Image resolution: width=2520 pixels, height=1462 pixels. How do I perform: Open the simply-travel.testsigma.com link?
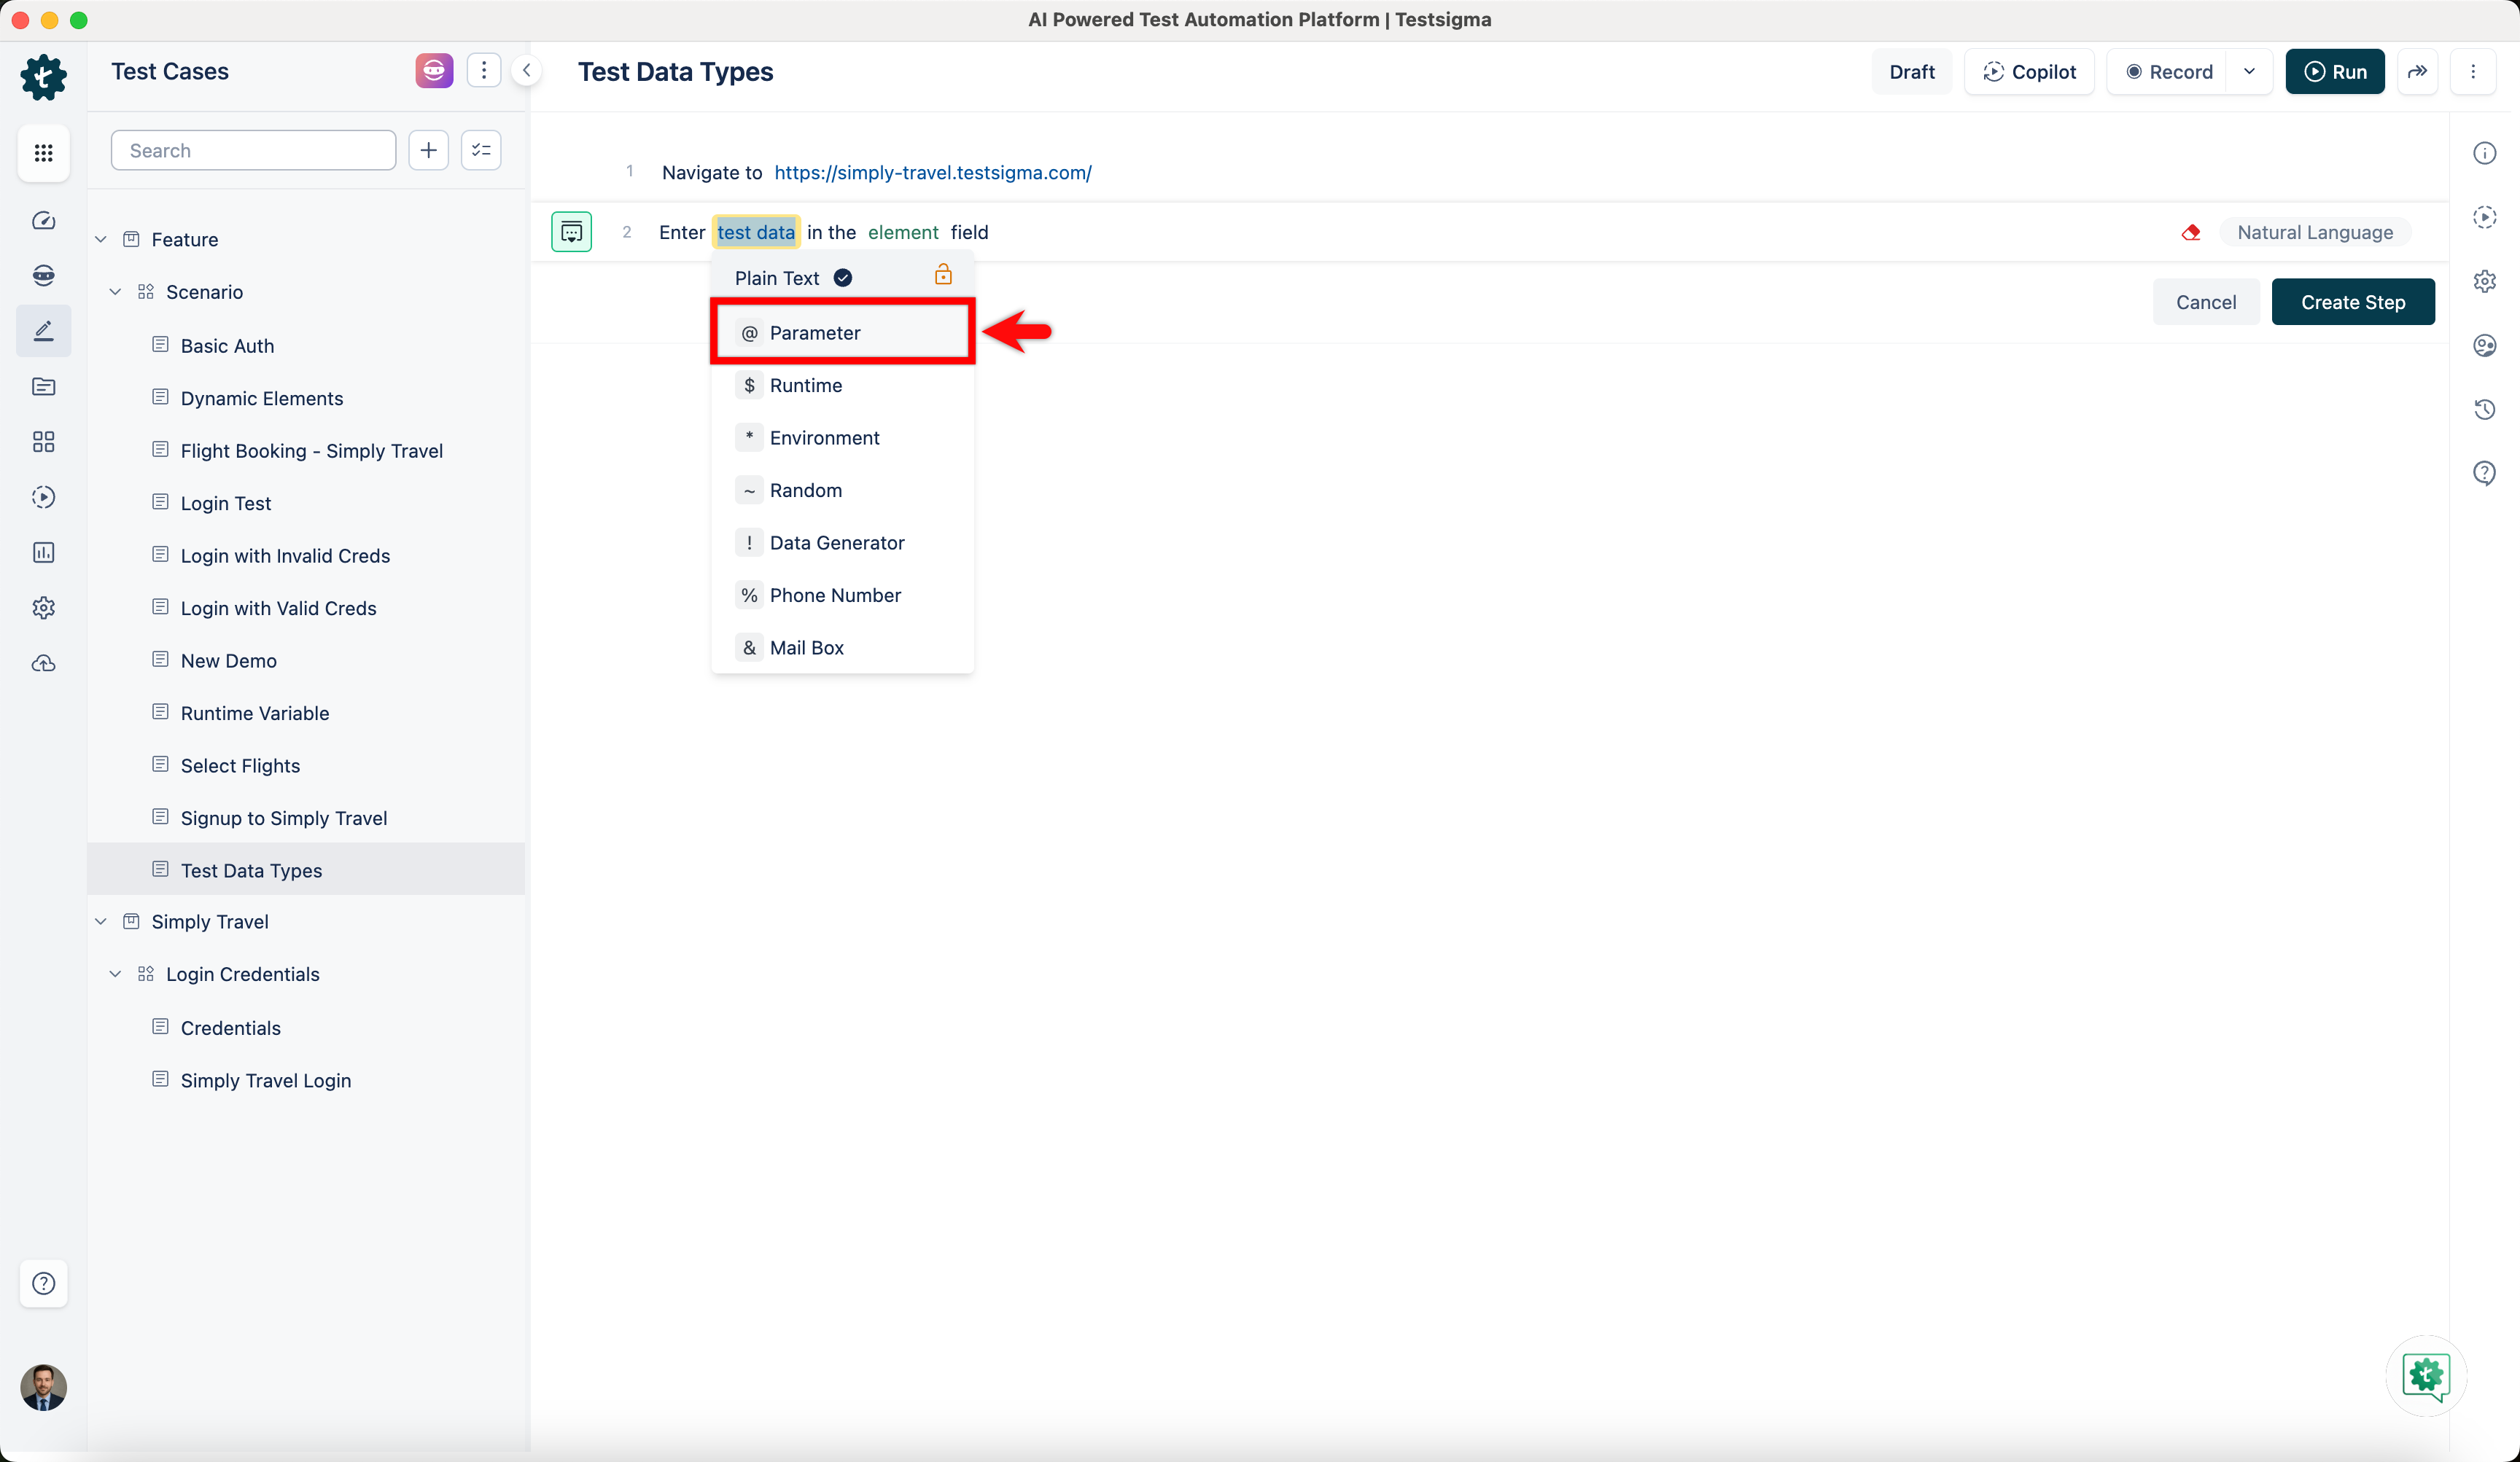(933, 172)
